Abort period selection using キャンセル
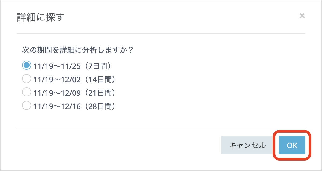Screen dimensions: 322x171 [247, 145]
